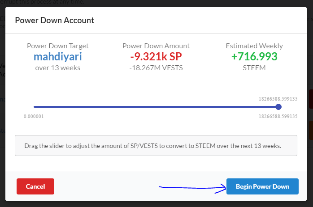This screenshot has width=313, height=207.
Task: Click the Power Down Account dialog title
Action: (55, 20)
